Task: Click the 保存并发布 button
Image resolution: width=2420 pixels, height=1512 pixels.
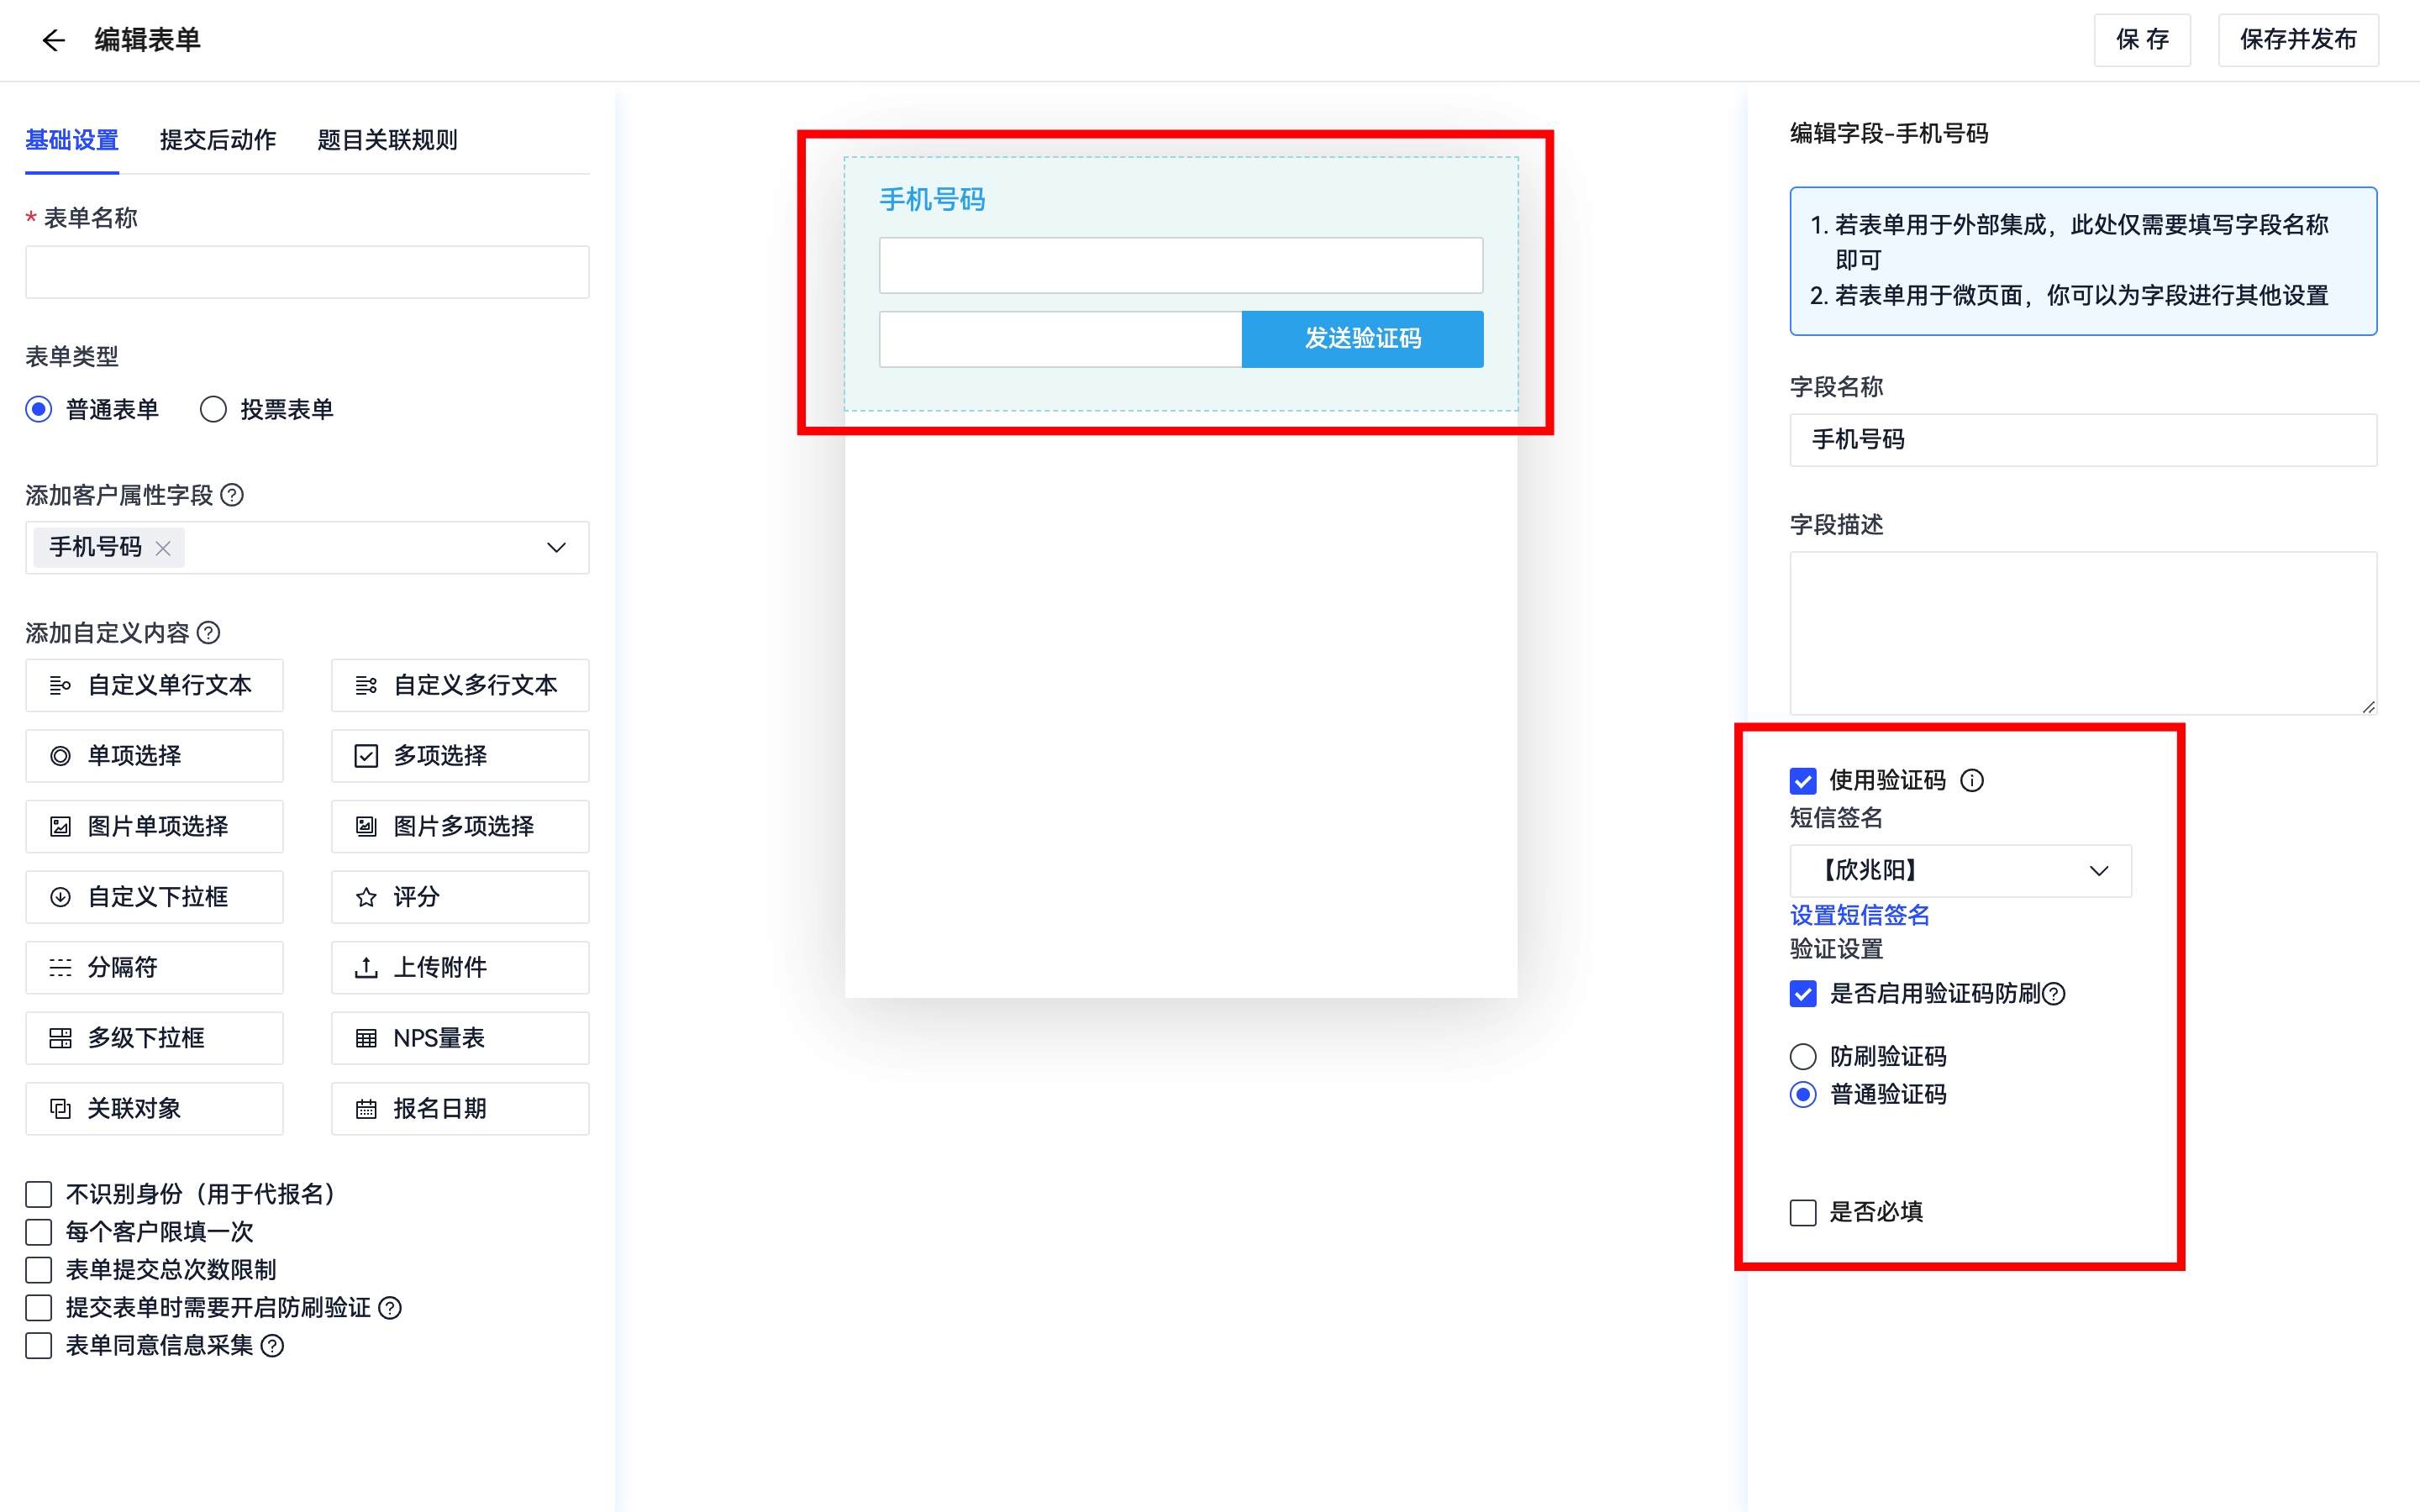Action: click(2298, 40)
